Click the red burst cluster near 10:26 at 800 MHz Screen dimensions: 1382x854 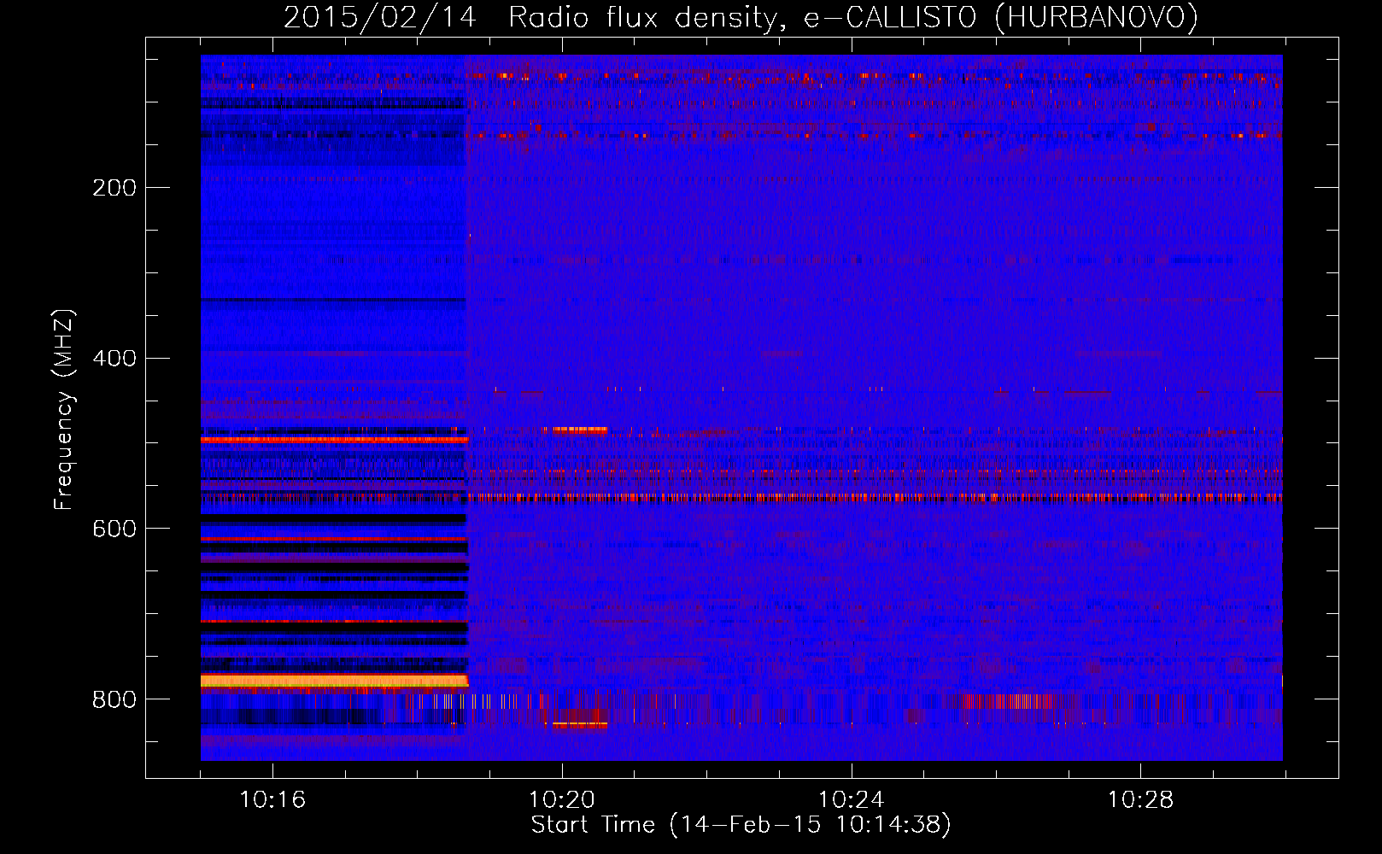(x=1008, y=701)
